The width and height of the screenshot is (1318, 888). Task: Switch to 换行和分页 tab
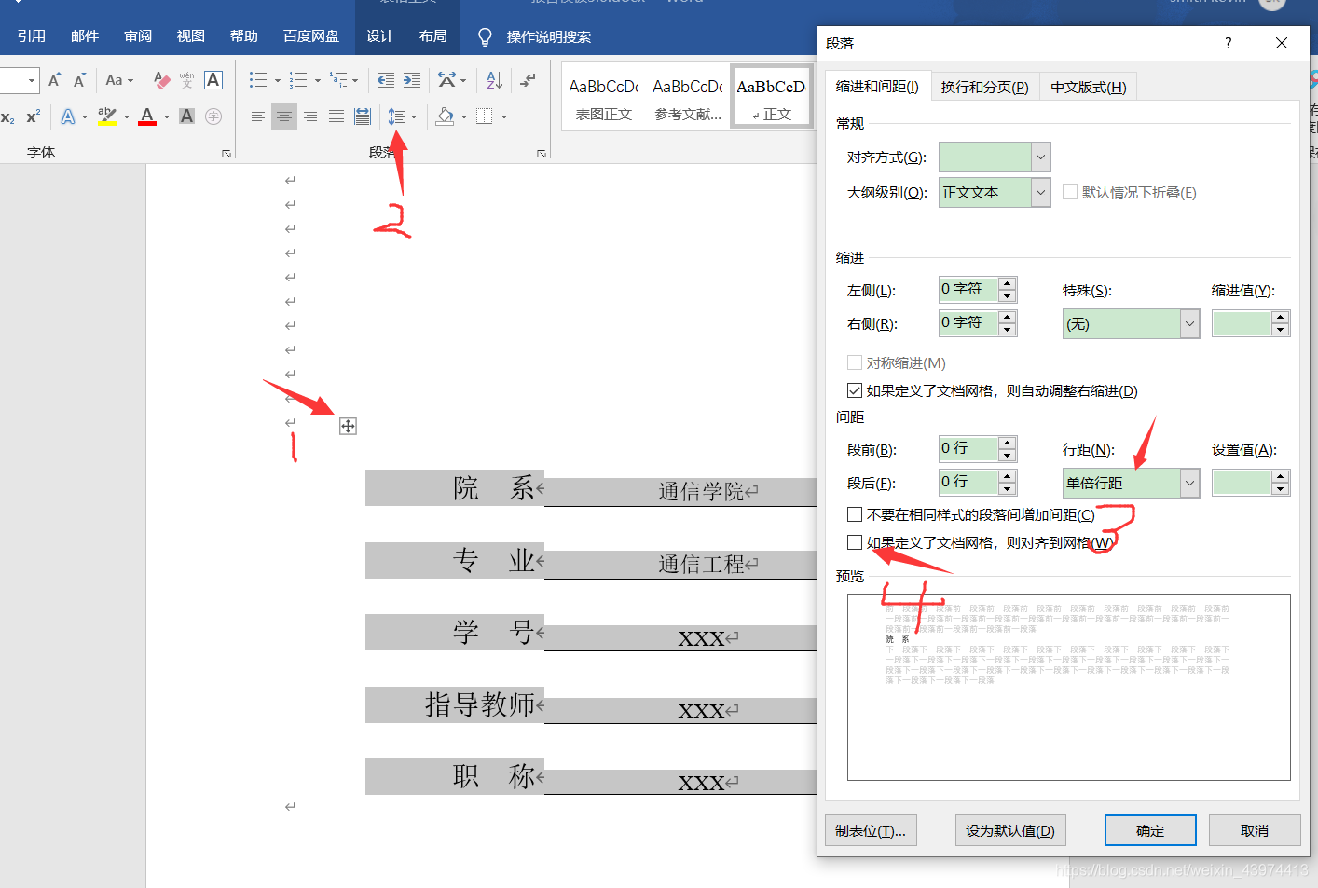[x=984, y=87]
